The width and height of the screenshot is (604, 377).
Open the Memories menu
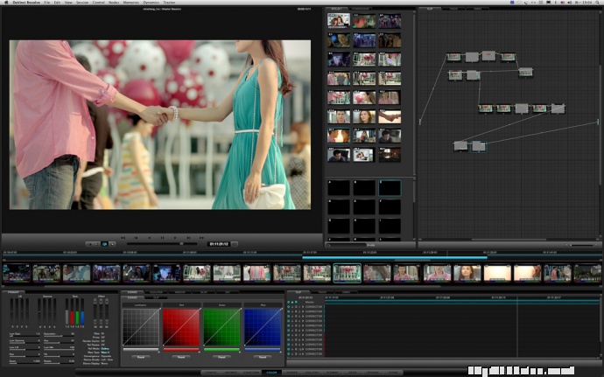tap(131, 3)
